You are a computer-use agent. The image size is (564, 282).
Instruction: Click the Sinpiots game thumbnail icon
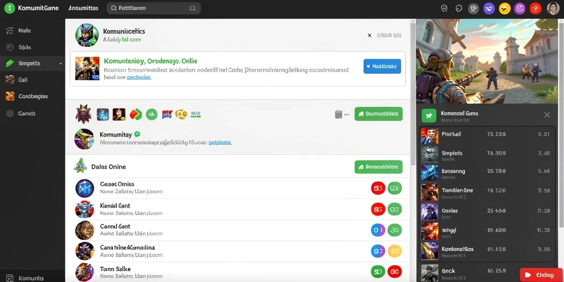pyautogui.click(x=430, y=155)
